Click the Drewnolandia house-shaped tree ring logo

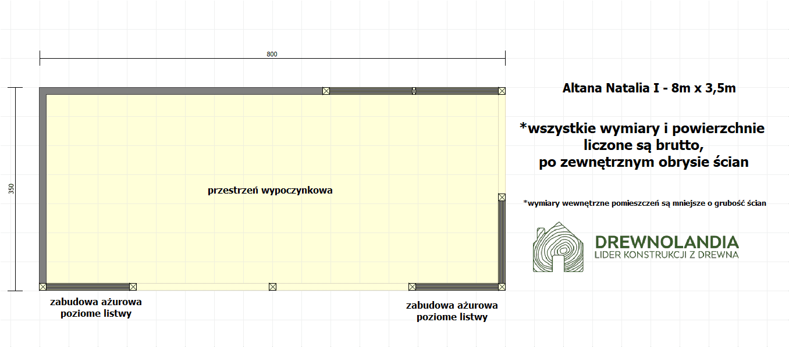[558, 247]
